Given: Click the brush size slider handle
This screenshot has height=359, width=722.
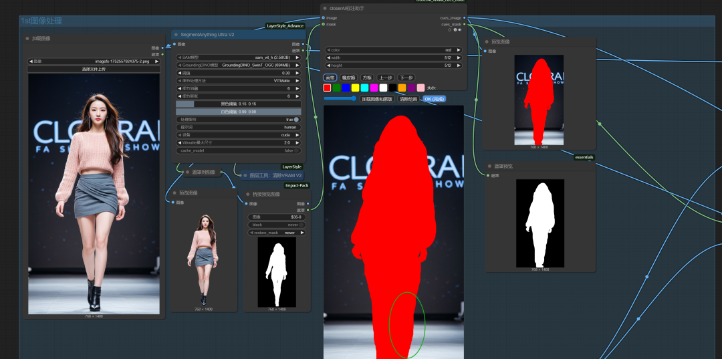Looking at the screenshot, I should click(x=354, y=98).
